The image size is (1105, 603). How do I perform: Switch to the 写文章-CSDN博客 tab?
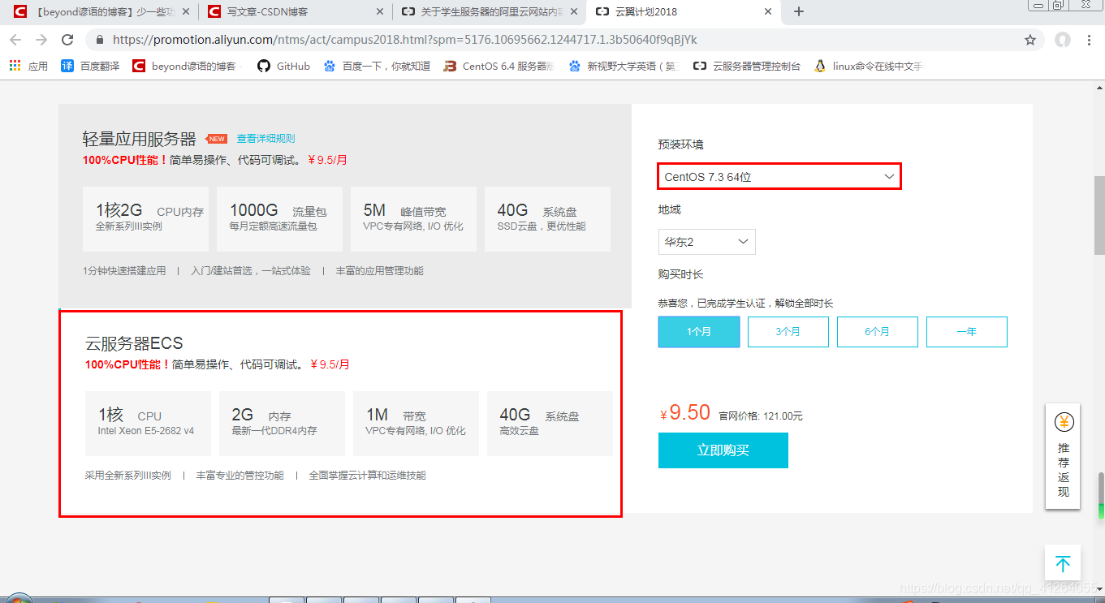click(296, 11)
